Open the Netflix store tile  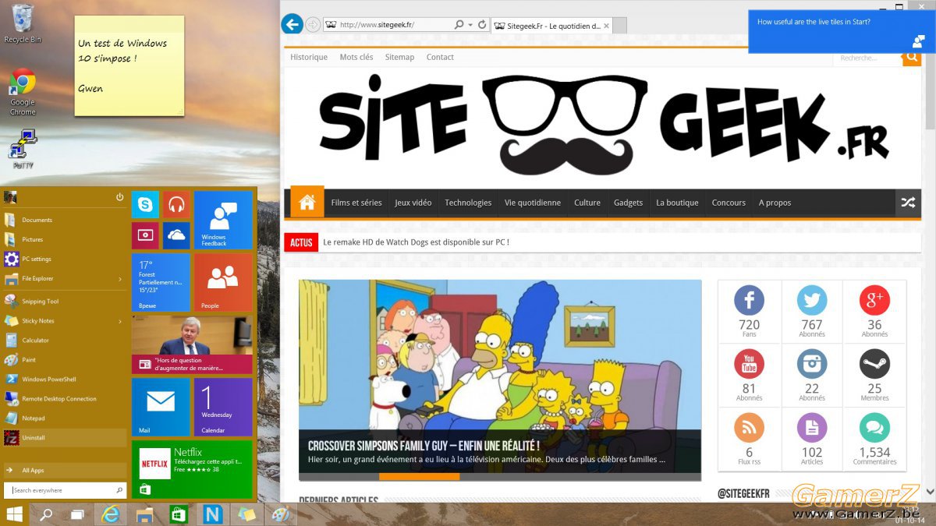[x=192, y=469]
